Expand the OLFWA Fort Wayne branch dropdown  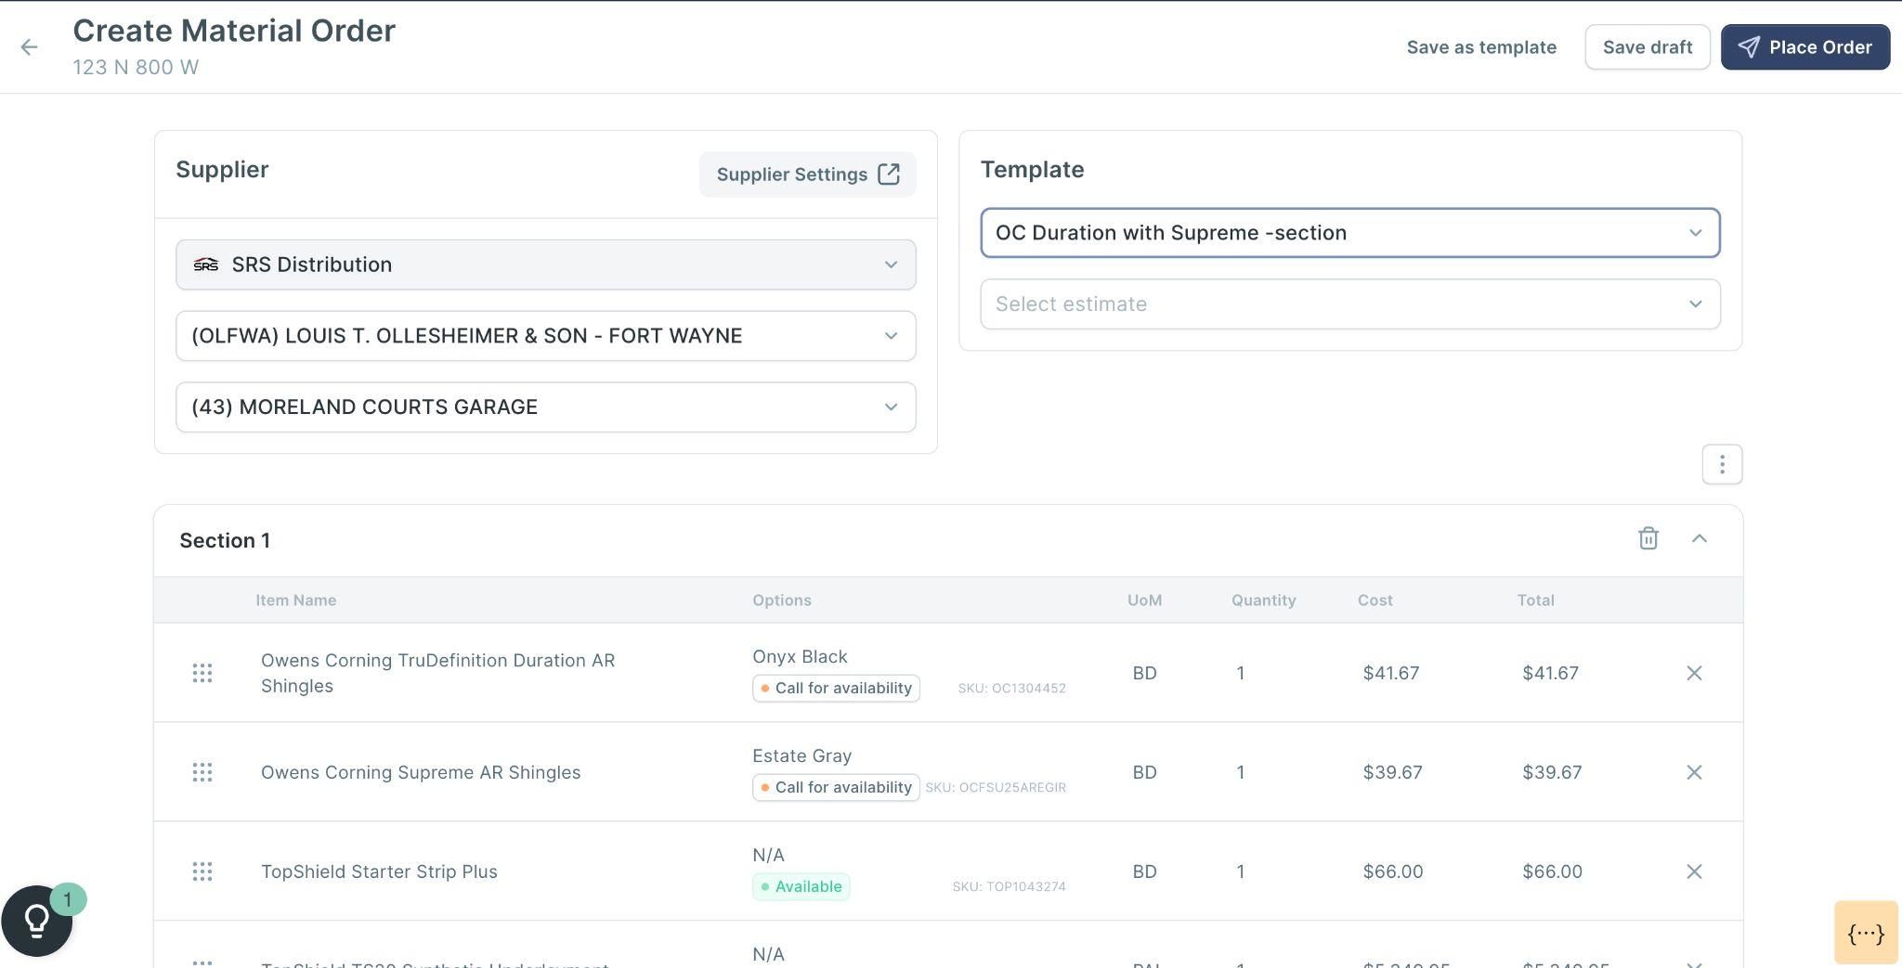click(x=545, y=336)
